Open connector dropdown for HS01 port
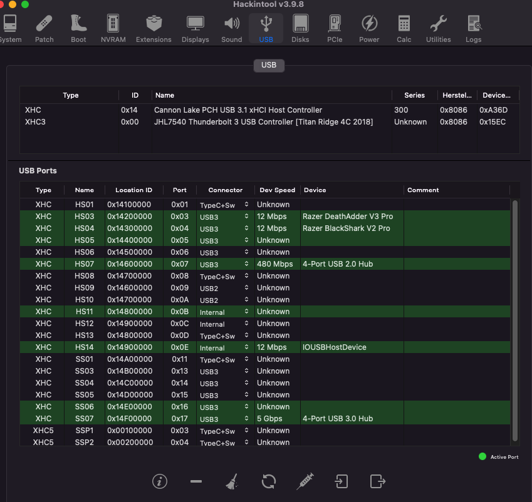Image resolution: width=532 pixels, height=502 pixels. point(246,205)
